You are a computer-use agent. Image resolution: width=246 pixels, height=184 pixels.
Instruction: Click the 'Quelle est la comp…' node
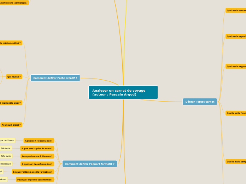(236, 161)
